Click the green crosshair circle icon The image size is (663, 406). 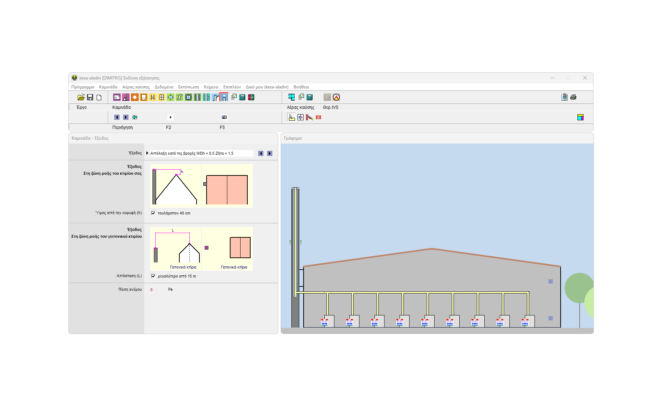point(170,97)
